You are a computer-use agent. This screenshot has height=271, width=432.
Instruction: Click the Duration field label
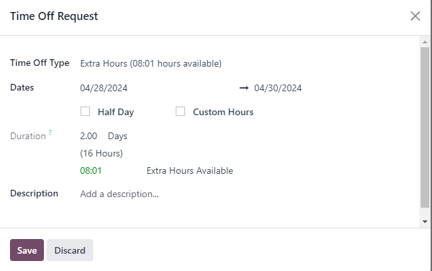click(x=28, y=136)
